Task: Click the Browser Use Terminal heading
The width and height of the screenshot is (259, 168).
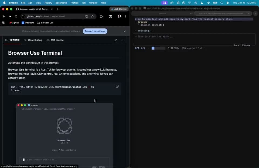Action: [35, 53]
